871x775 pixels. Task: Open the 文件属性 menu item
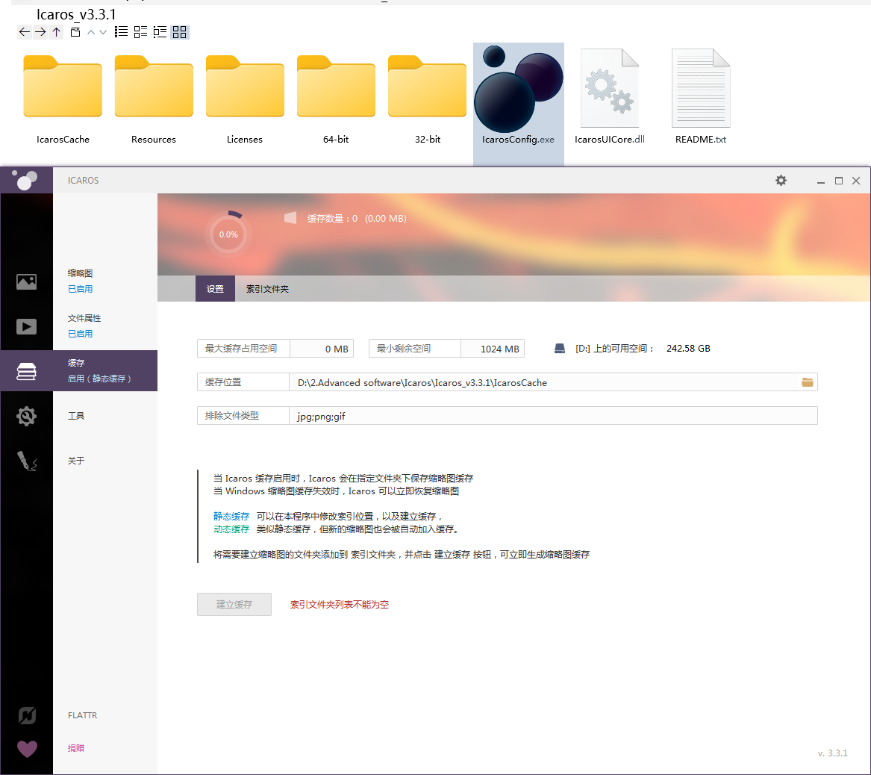(84, 318)
